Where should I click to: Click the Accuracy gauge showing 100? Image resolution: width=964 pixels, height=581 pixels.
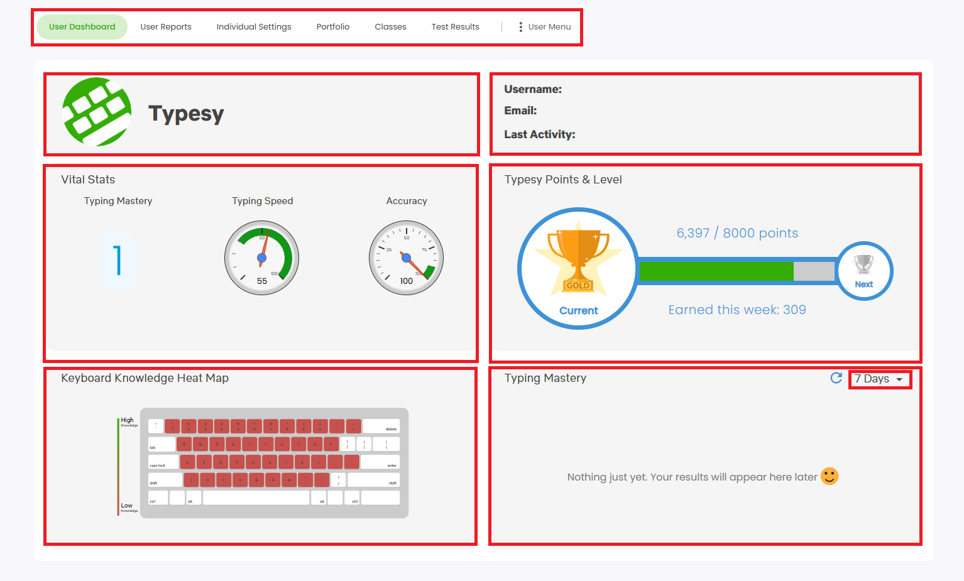pyautogui.click(x=406, y=258)
